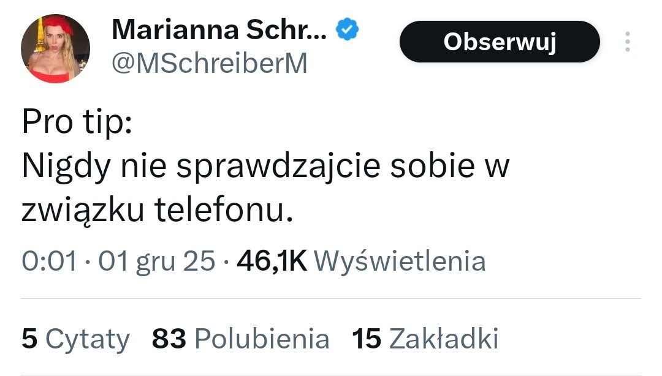Image resolution: width=662 pixels, height=376 pixels.
Task: Click the number 83 beside Polubienia
Action: coord(169,339)
